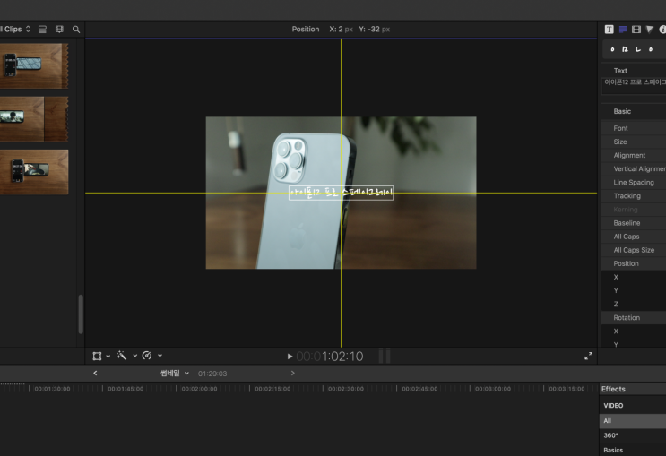Image resolution: width=666 pixels, height=456 pixels.
Task: Select first phone-on-wood browser thumbnail
Action: point(34,65)
